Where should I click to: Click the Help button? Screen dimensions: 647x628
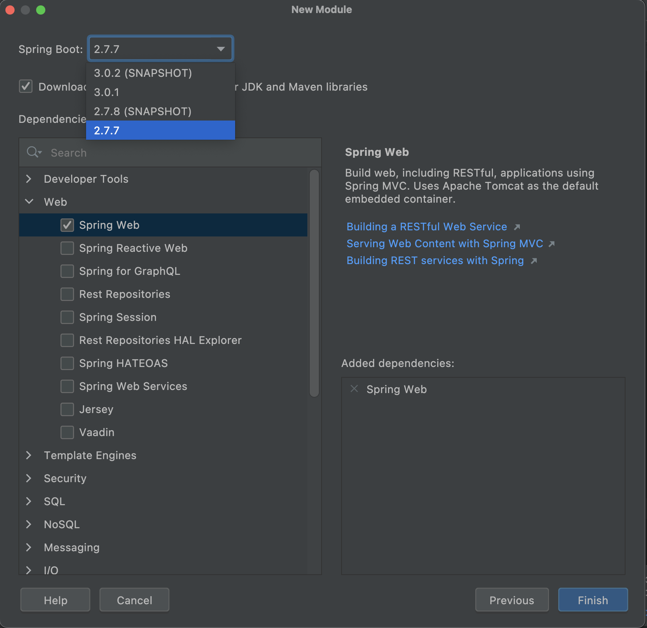tap(55, 600)
